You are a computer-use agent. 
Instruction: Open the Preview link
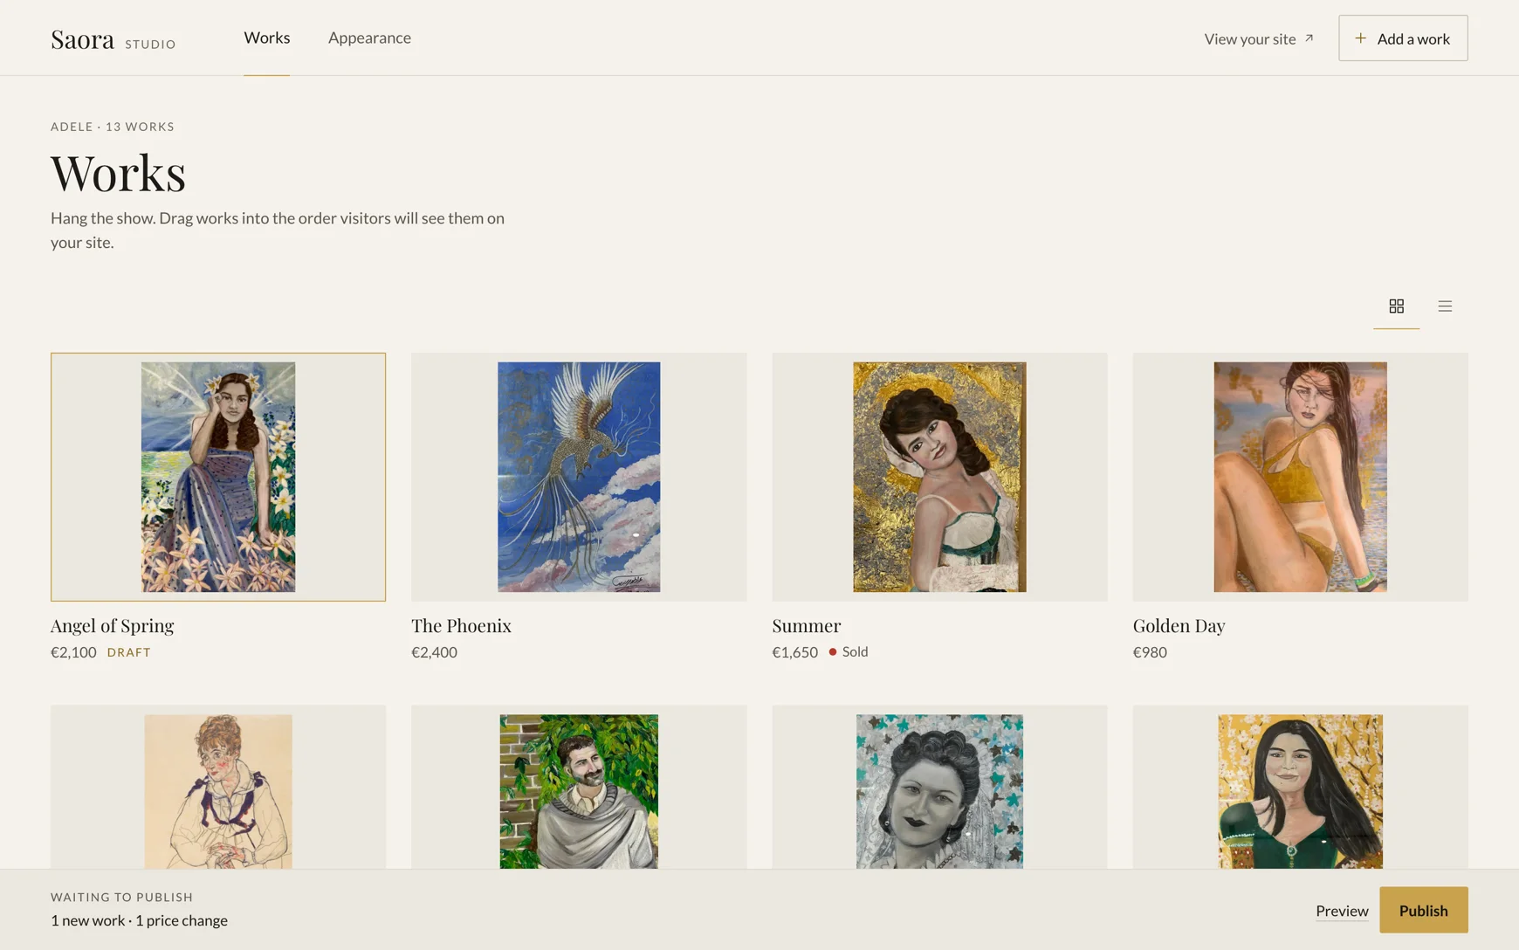1342,911
